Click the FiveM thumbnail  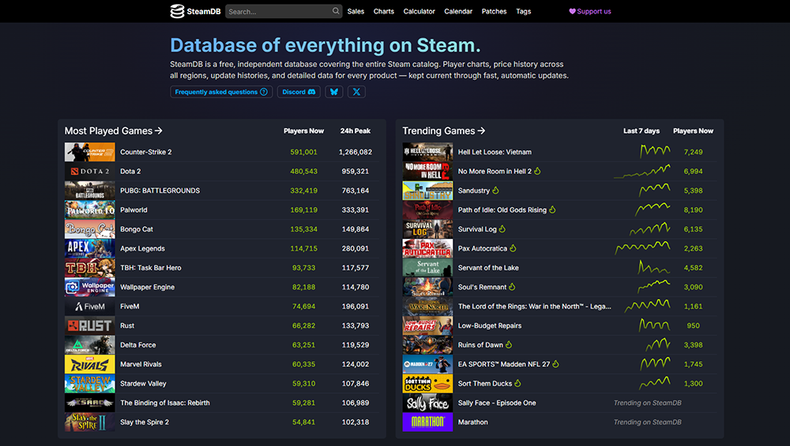click(90, 306)
